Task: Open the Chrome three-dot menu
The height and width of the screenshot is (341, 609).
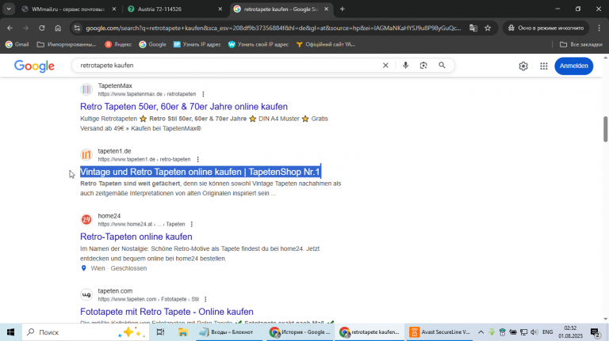Action: [x=599, y=28]
